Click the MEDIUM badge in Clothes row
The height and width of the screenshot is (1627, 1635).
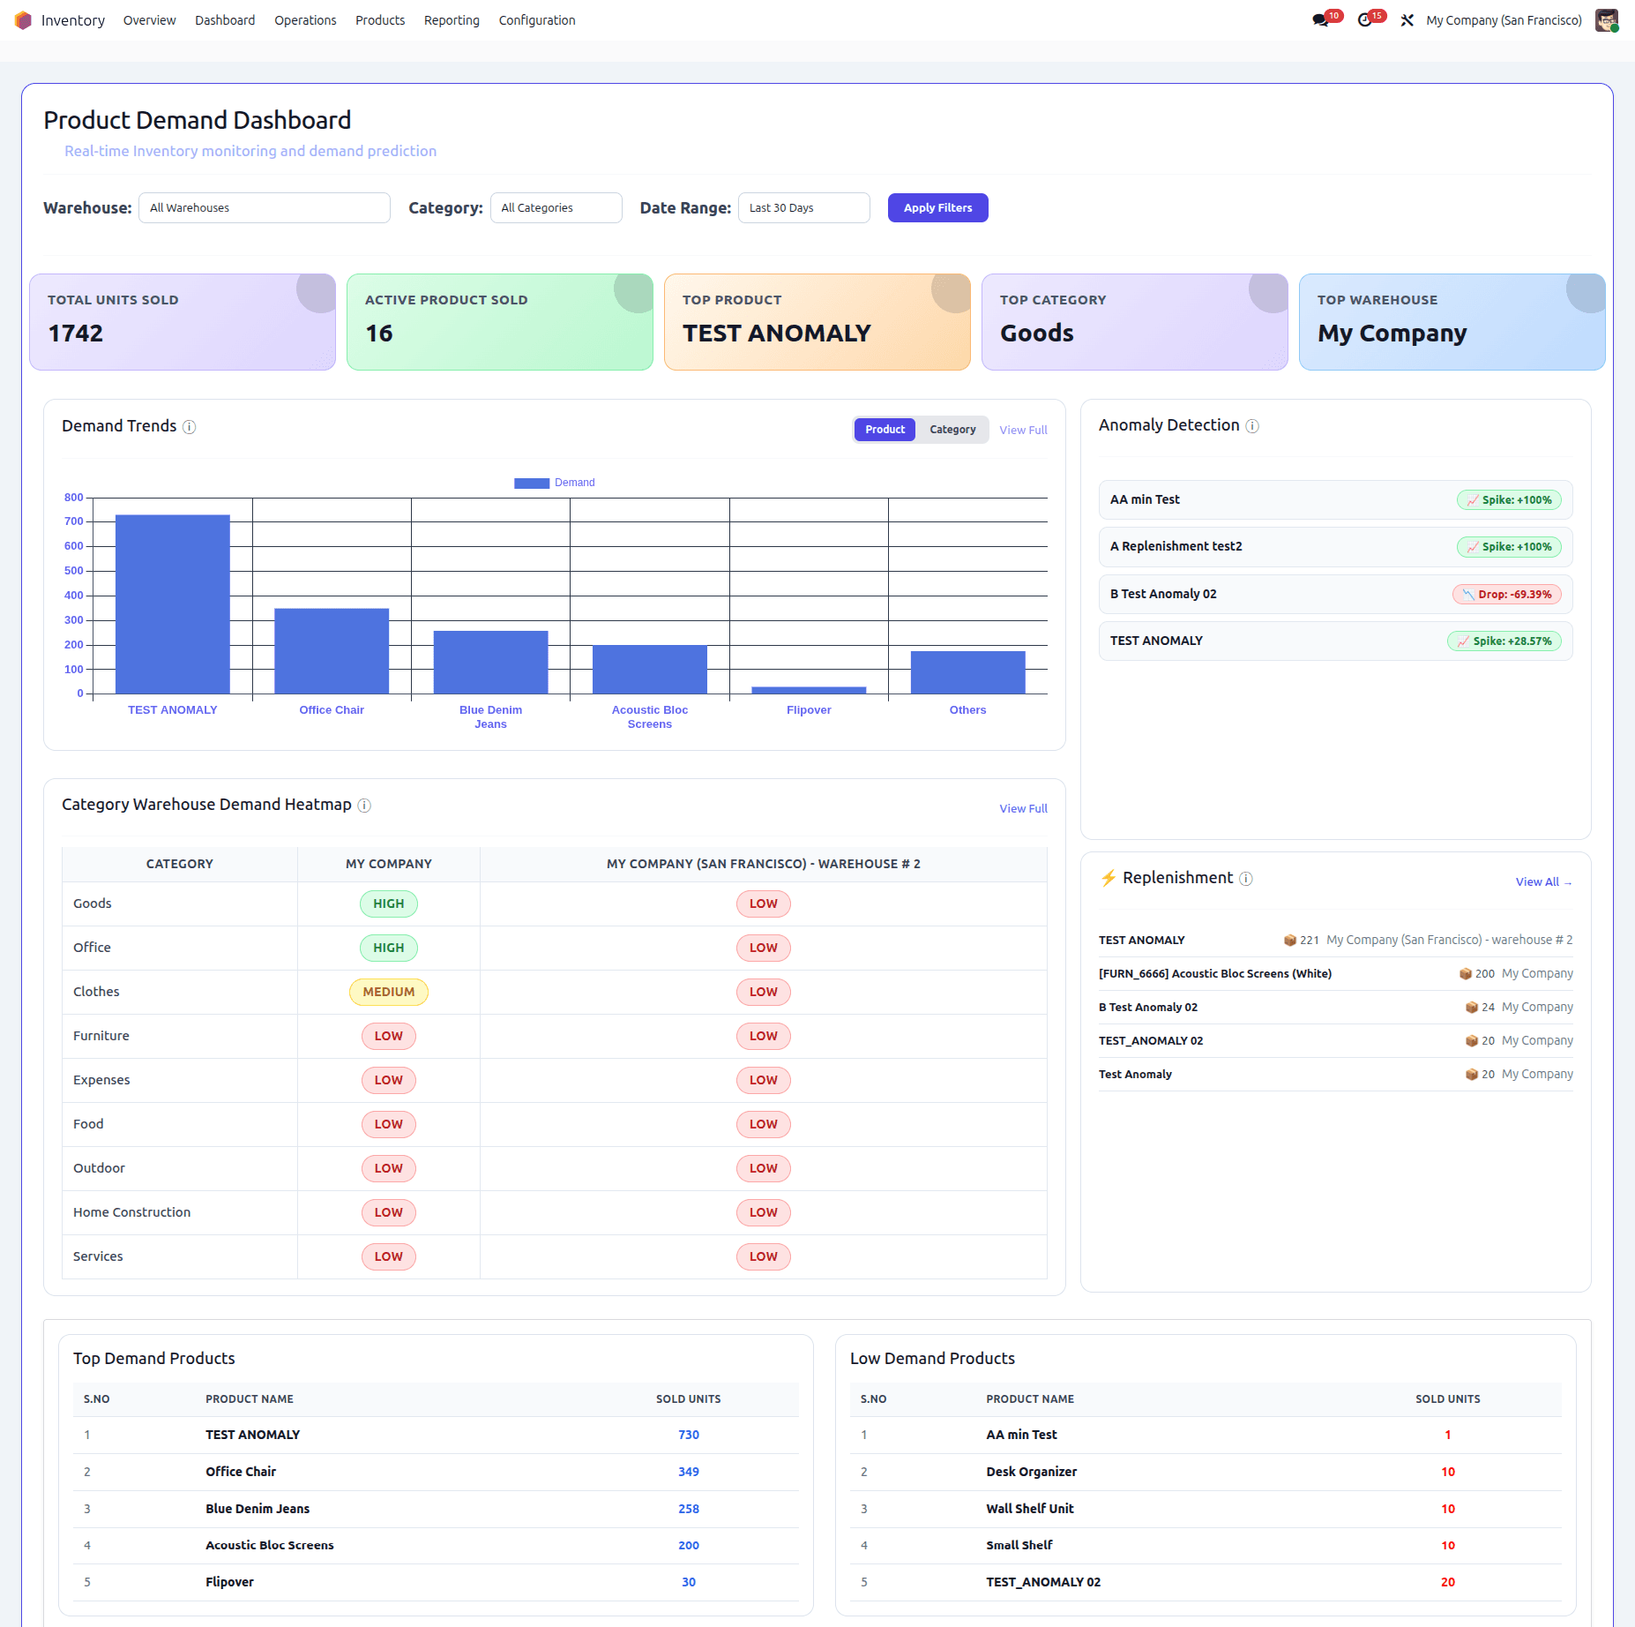[389, 993]
